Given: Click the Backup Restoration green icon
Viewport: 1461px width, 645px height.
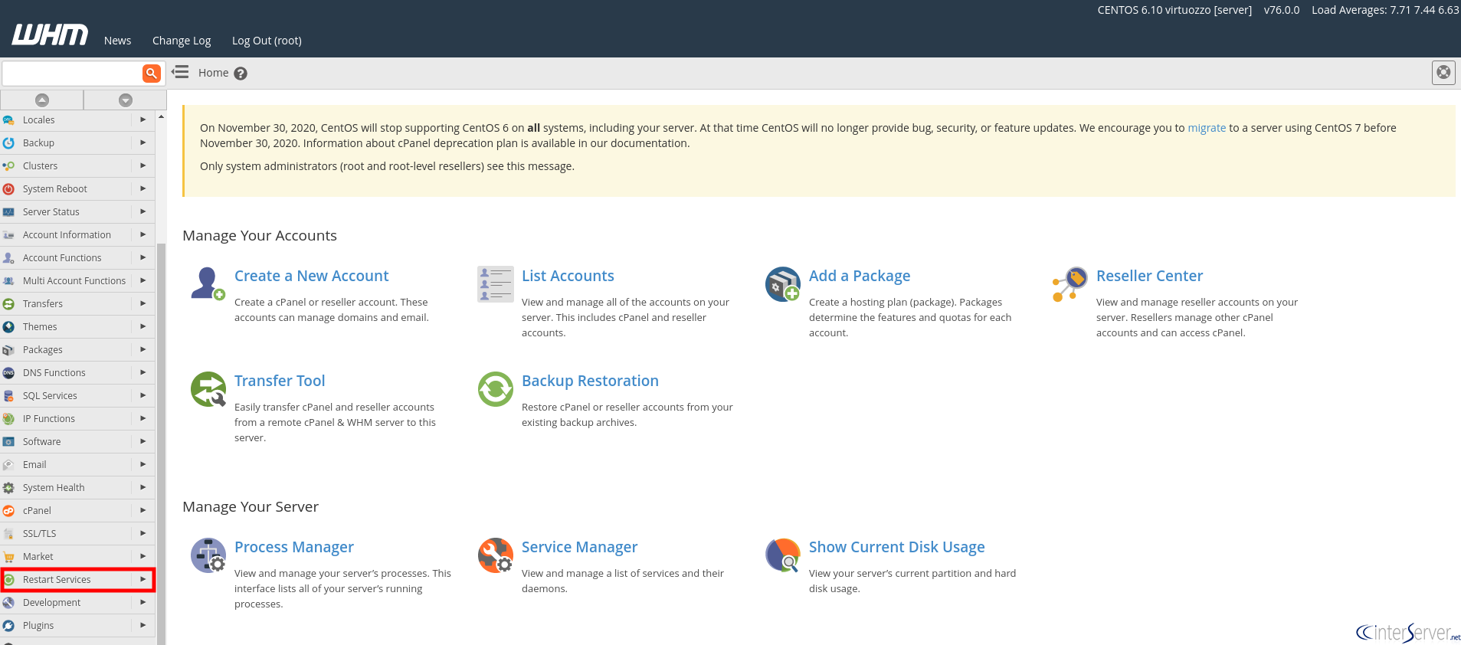Looking at the screenshot, I should click(x=496, y=389).
